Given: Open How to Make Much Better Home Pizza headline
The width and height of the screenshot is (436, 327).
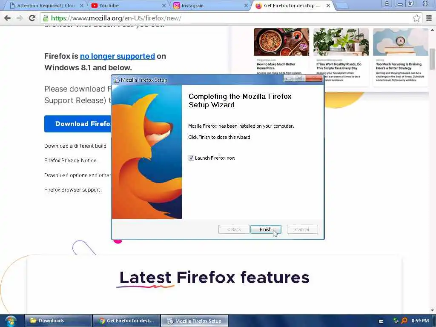Looking at the screenshot, I should click(x=276, y=66).
